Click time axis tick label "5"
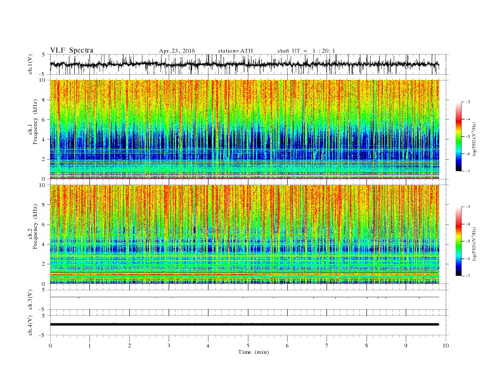 coord(248,346)
